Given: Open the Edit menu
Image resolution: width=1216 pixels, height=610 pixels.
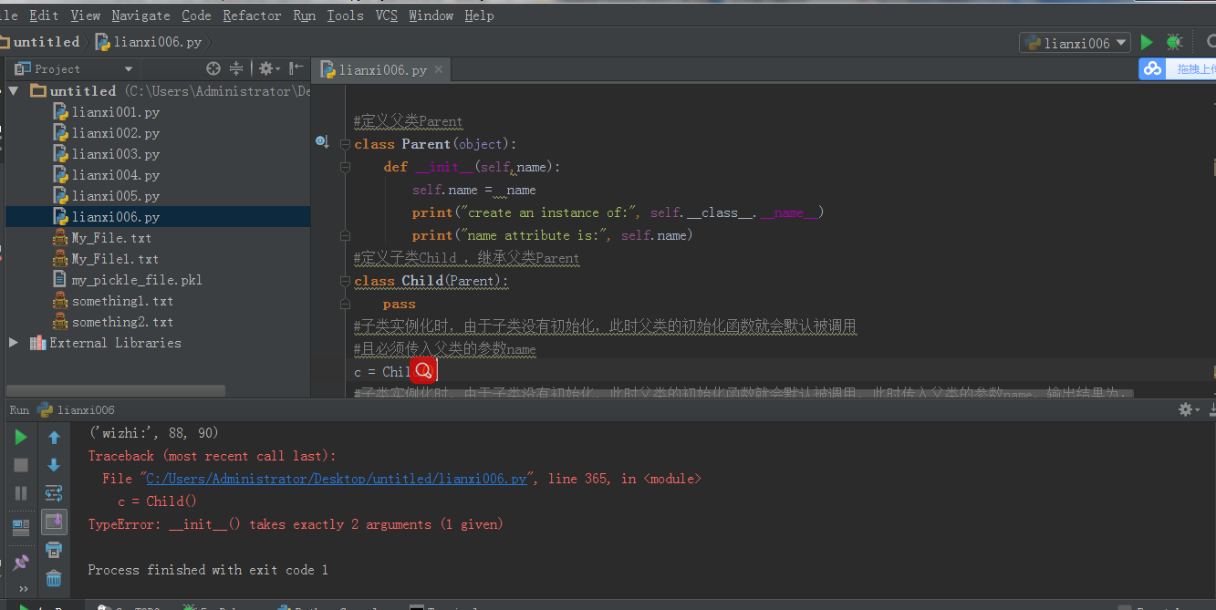Looking at the screenshot, I should (44, 16).
